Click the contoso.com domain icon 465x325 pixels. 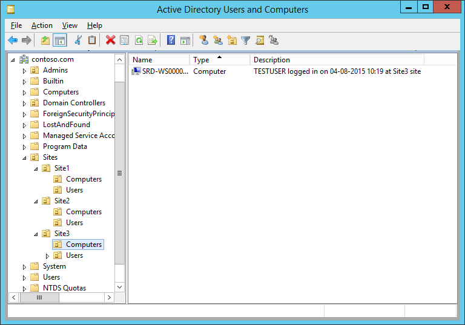24,59
